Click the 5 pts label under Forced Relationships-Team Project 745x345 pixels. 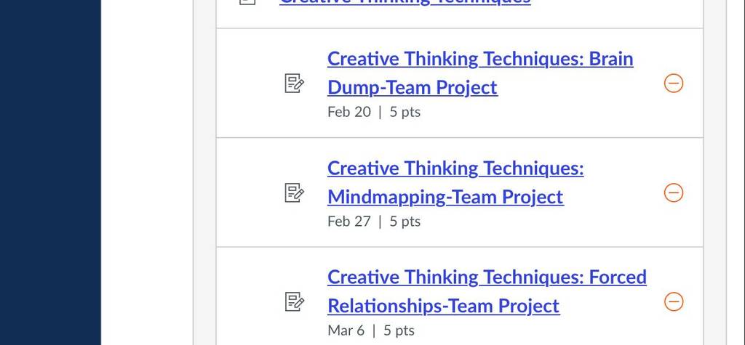tap(399, 330)
